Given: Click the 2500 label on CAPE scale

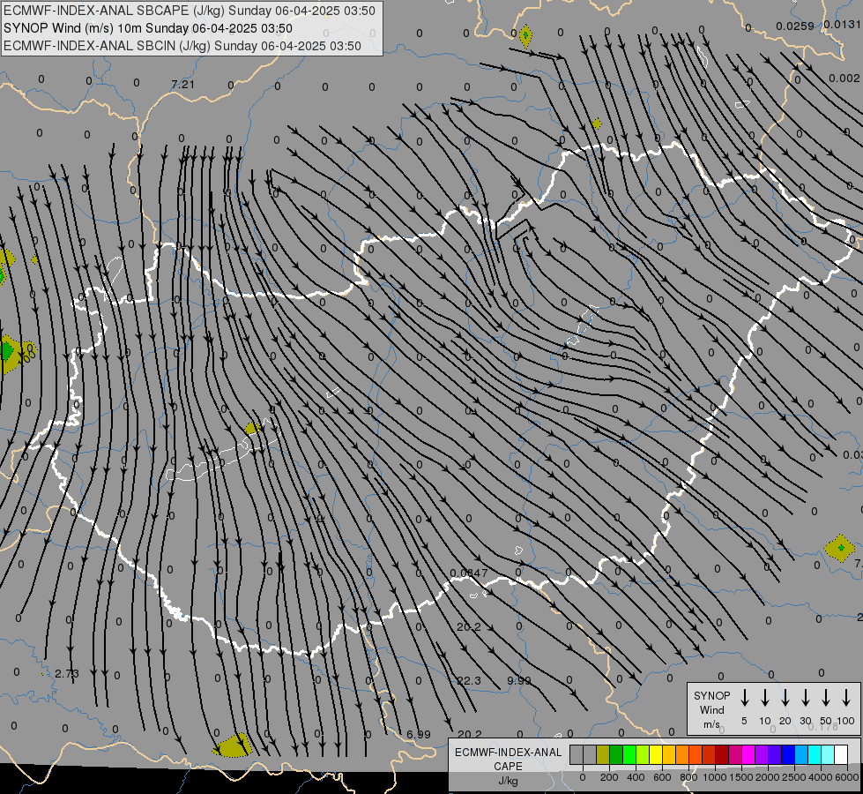Looking at the screenshot, I should pyautogui.click(x=794, y=777).
